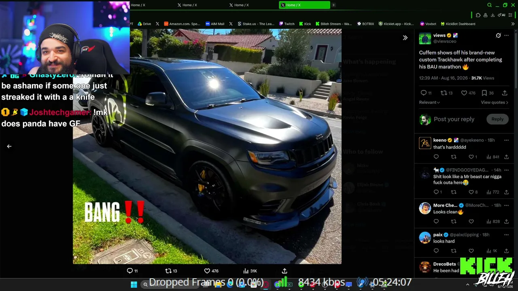Image resolution: width=518 pixels, height=291 pixels.
Task: Open the Stake.us bookmark
Action: 256,24
